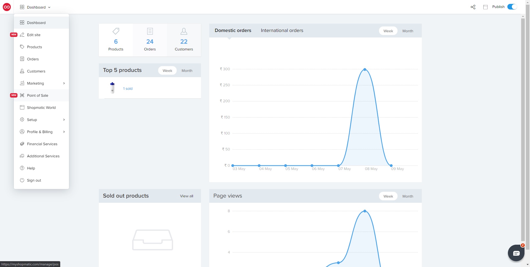This screenshot has width=530, height=267.
Task: Click the 1 sold link
Action: [x=128, y=88]
